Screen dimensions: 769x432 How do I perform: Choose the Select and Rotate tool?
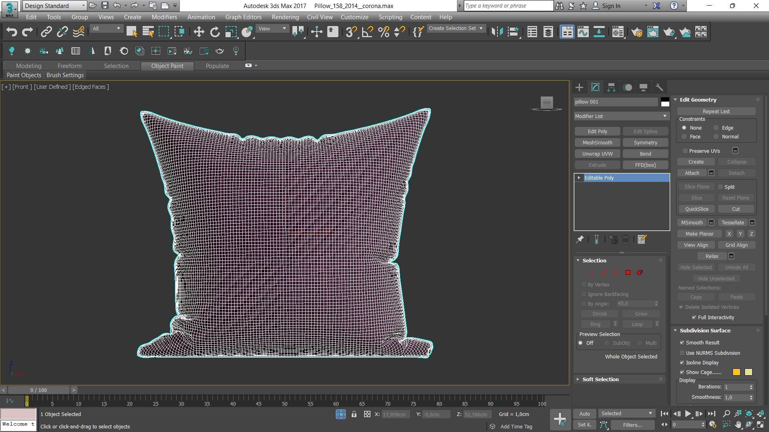[x=215, y=32]
